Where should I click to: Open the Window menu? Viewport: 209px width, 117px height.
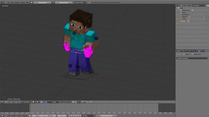click(x=23, y=3)
